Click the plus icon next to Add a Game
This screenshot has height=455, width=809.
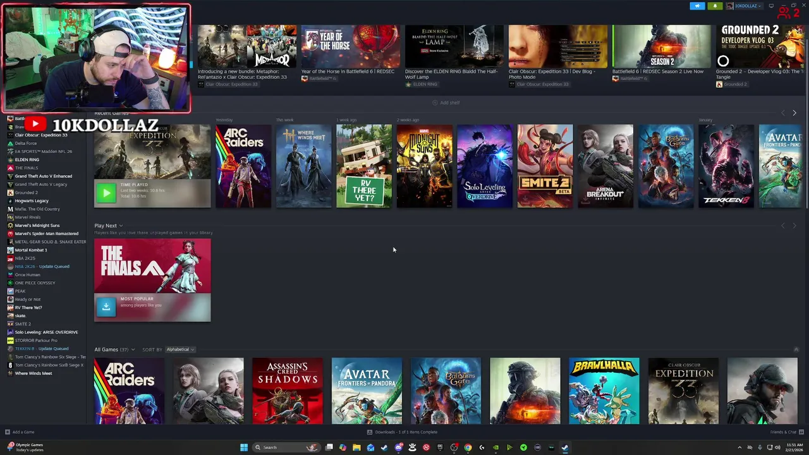tap(7, 432)
